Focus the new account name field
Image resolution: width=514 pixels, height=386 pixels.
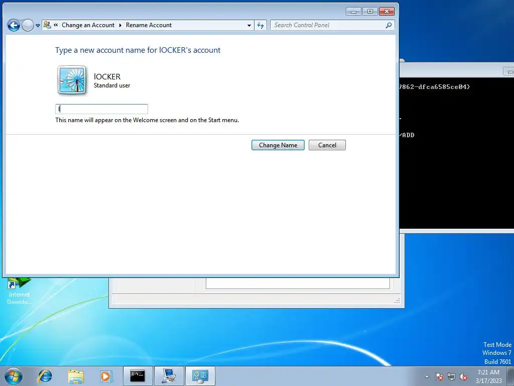tap(101, 109)
